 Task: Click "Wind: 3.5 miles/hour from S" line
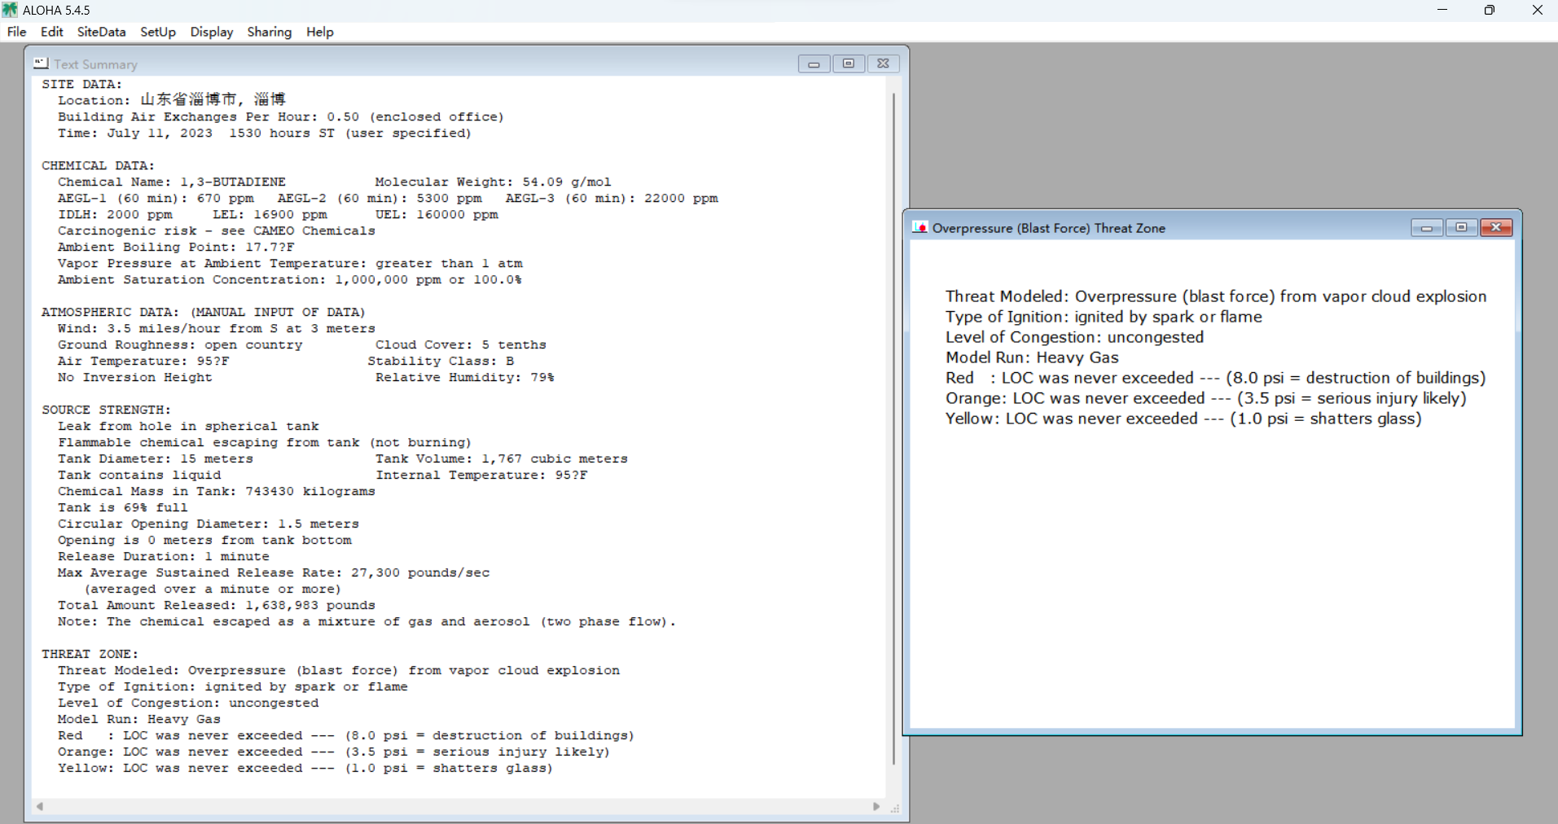(x=217, y=328)
